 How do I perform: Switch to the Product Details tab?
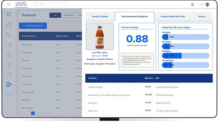(100, 17)
